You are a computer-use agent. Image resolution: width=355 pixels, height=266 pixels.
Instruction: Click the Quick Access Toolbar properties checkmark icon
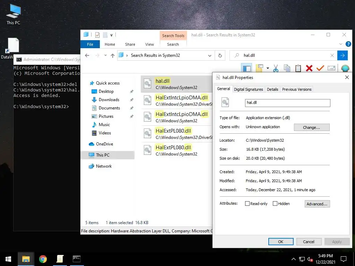pyautogui.click(x=97, y=35)
